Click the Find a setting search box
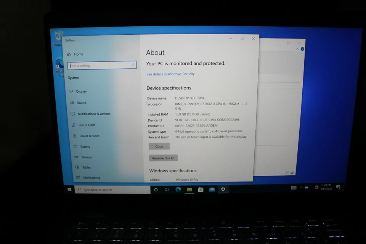 (102, 65)
